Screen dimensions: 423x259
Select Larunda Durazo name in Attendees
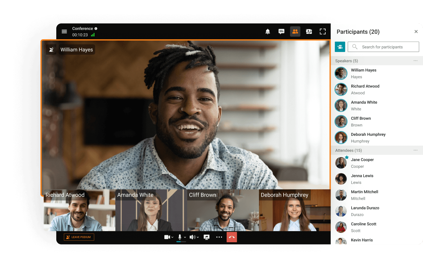[365, 208]
